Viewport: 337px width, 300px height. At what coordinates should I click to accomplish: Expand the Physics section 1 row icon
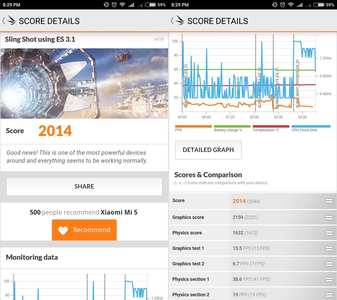[x=329, y=279]
